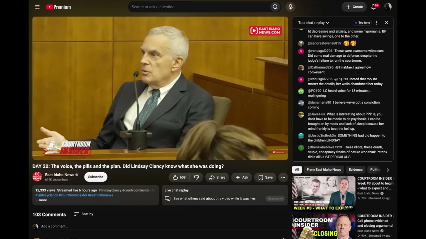Like the video (608)
This screenshot has width=426, height=239.
click(x=179, y=177)
